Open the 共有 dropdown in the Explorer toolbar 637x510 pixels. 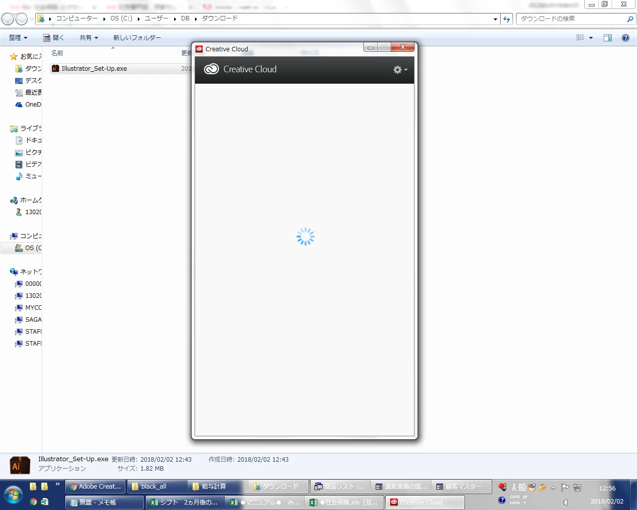pos(89,37)
